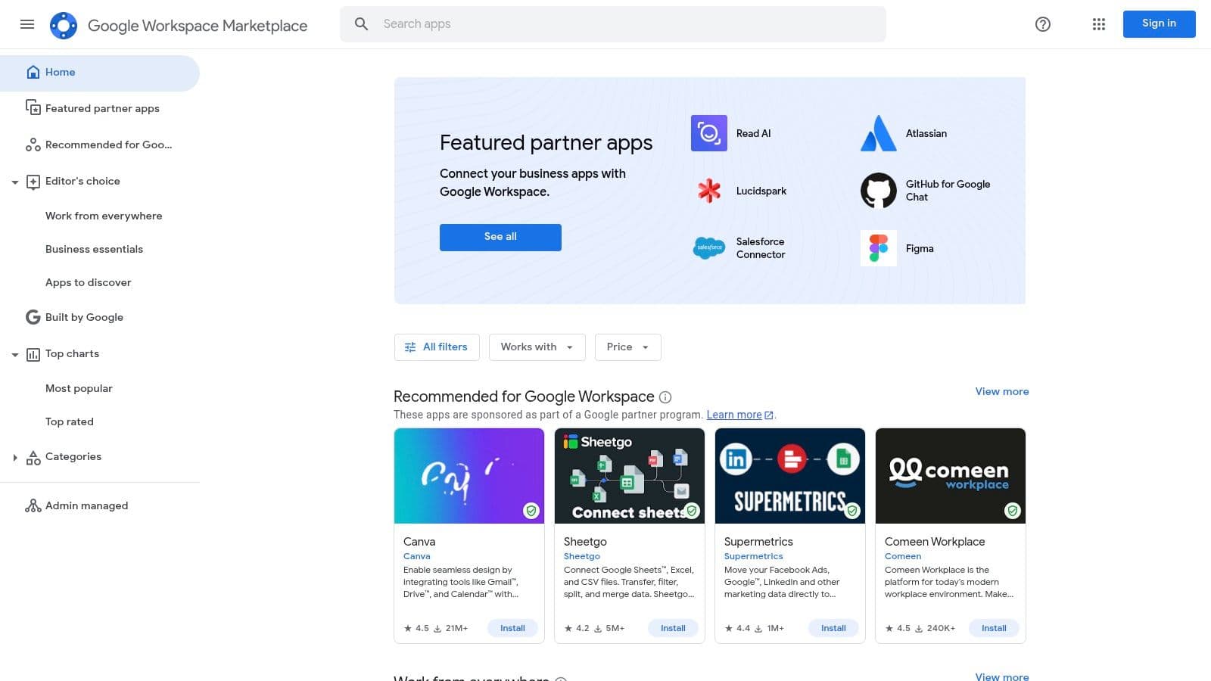
Task: Click the help question mark icon
Action: pos(1042,24)
